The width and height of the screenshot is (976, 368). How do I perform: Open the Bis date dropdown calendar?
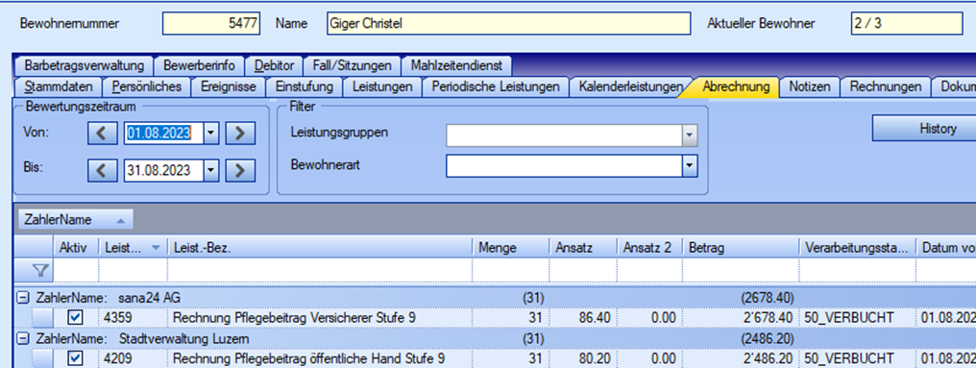(x=211, y=170)
